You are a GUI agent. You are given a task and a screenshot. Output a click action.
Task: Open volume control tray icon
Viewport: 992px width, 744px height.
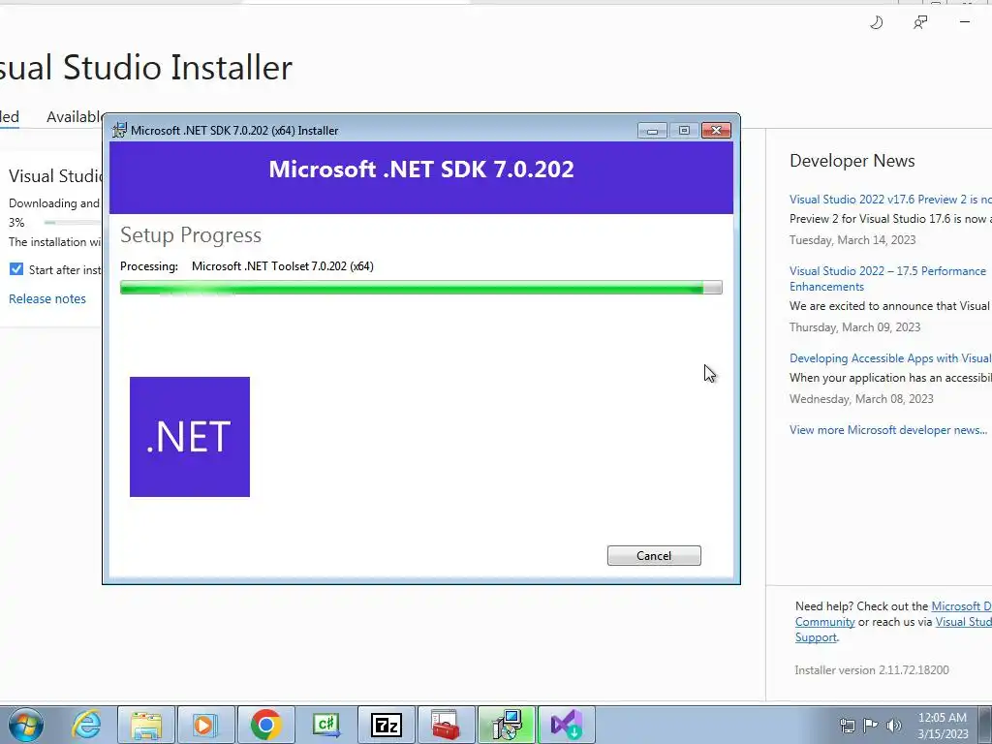(x=893, y=725)
